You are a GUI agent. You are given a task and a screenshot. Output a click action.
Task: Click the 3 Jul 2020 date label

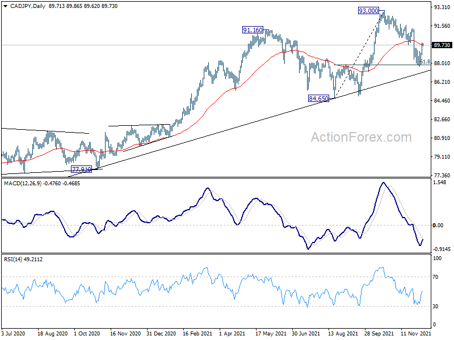[x=13, y=334]
